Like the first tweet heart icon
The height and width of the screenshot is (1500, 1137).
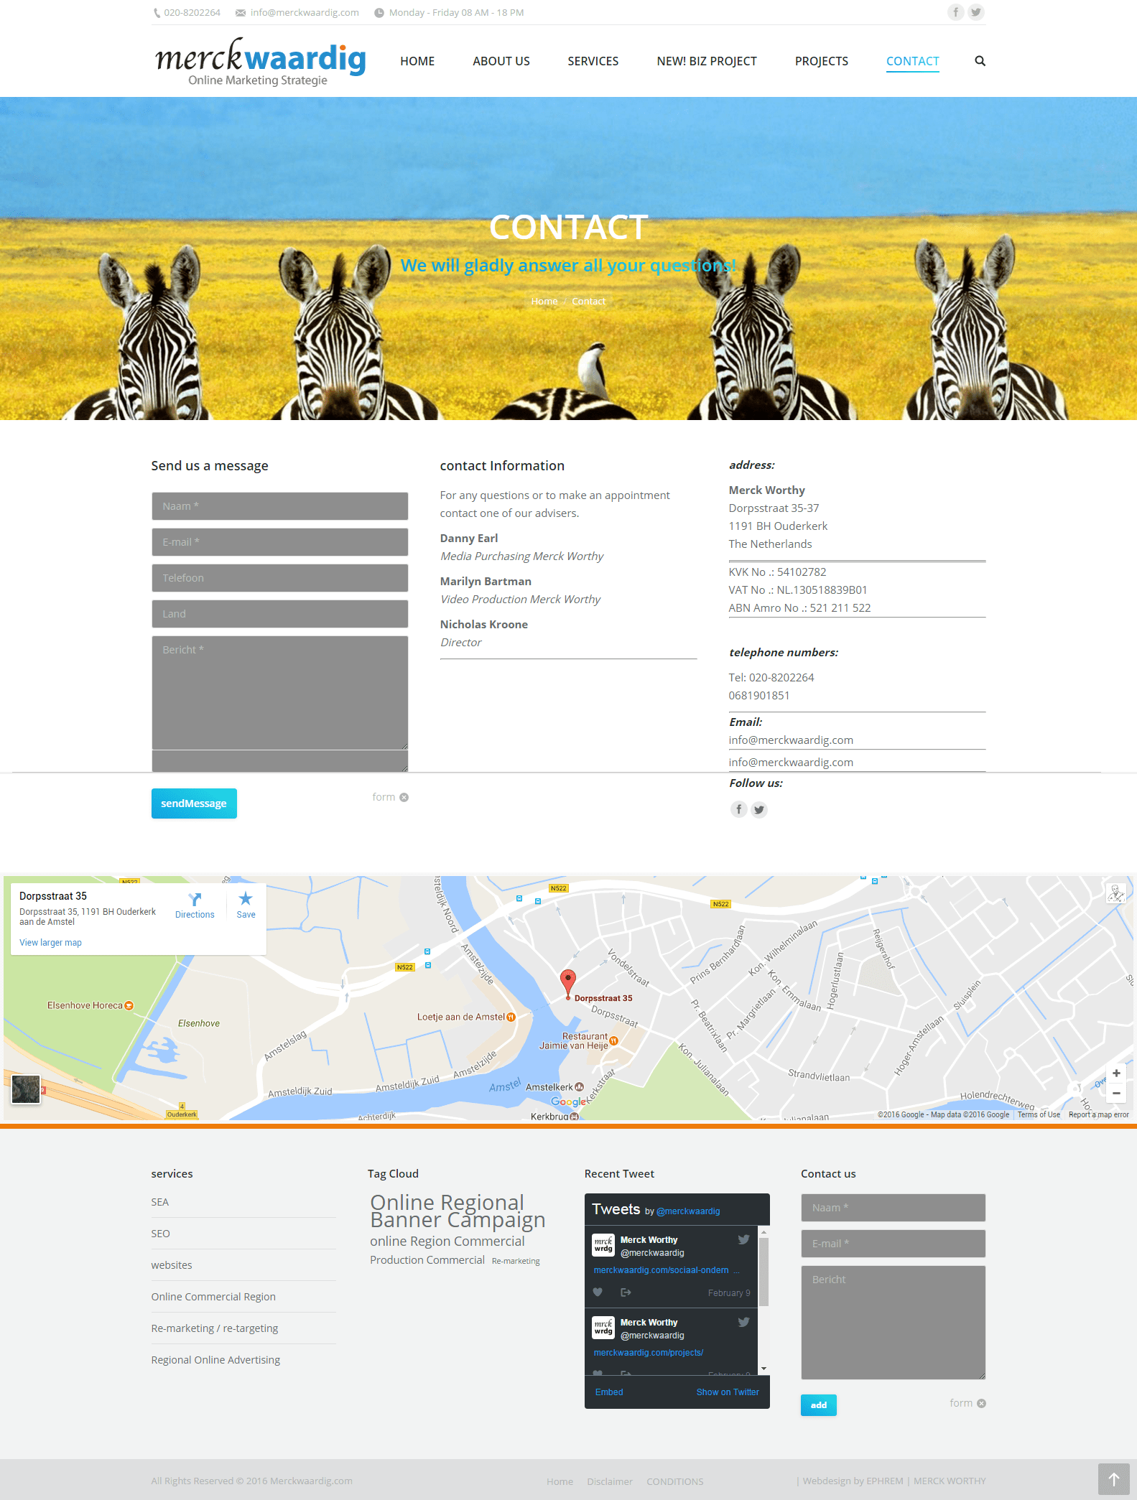(598, 1292)
